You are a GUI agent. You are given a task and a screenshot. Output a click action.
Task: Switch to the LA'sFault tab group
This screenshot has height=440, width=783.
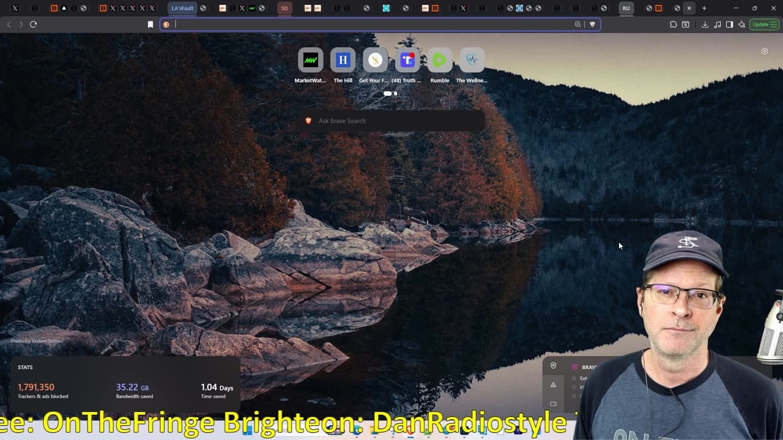click(182, 9)
